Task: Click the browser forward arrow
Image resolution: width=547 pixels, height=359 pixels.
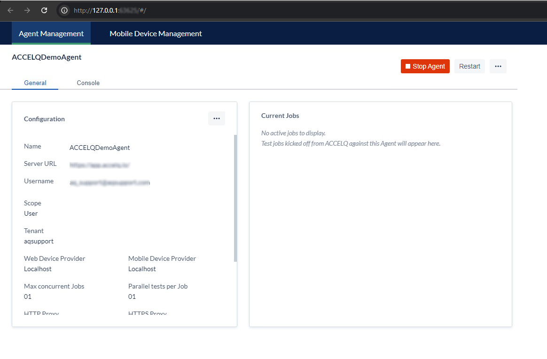Action: [27, 10]
